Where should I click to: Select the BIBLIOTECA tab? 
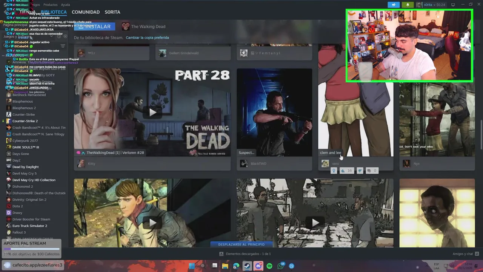click(53, 12)
